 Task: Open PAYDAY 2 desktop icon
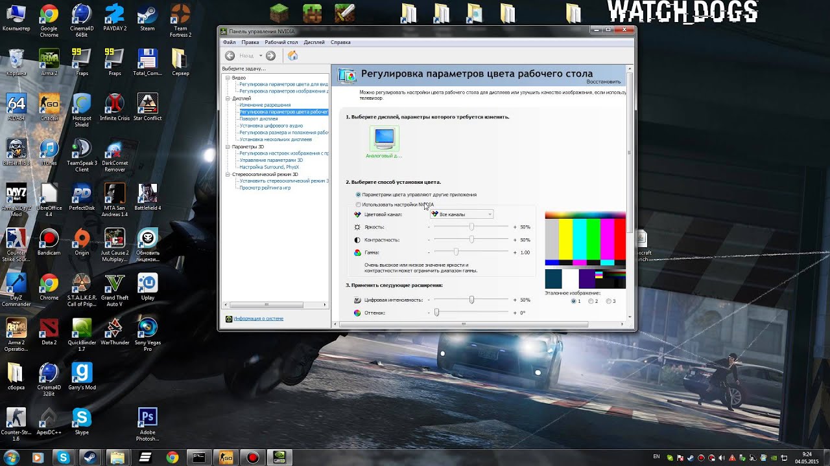click(x=115, y=17)
